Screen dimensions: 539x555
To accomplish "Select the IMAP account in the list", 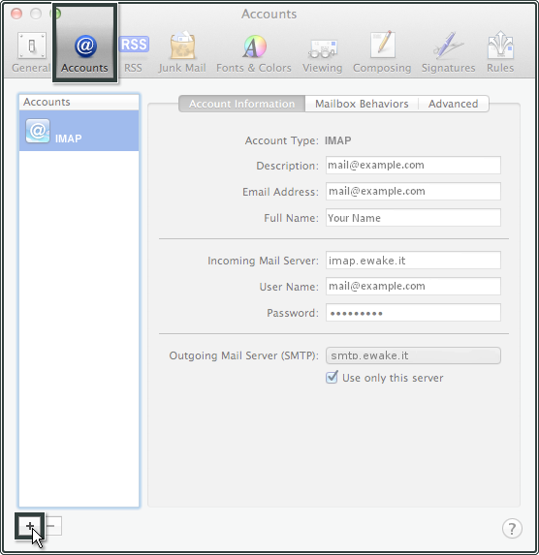I will [79, 131].
